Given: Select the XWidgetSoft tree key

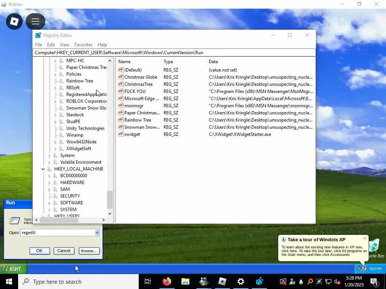Looking at the screenshot, I should point(78,149).
